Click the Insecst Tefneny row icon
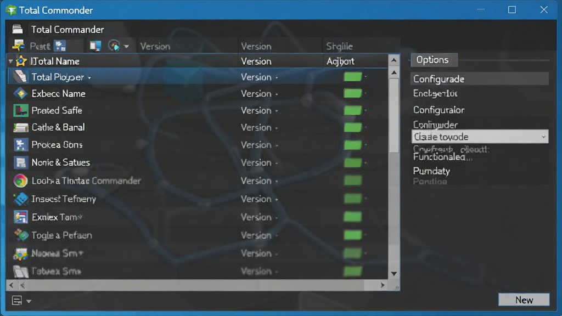Viewport: 562px width, 316px height. pyautogui.click(x=20, y=199)
